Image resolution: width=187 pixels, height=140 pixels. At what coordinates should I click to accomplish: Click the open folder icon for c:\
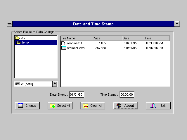click(x=17, y=38)
